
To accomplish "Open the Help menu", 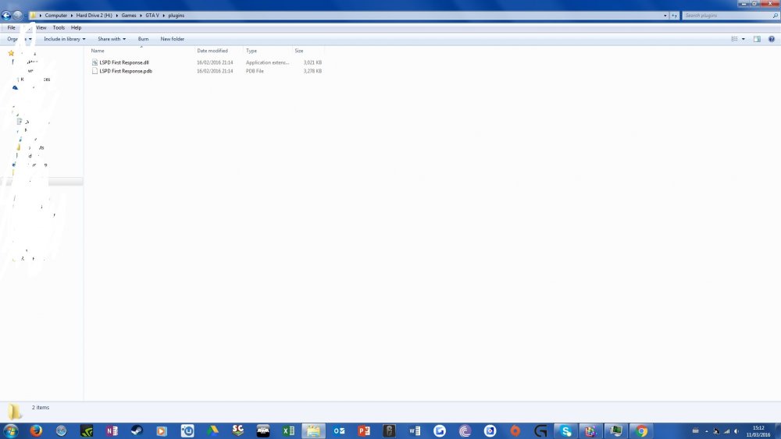I will 76,28.
